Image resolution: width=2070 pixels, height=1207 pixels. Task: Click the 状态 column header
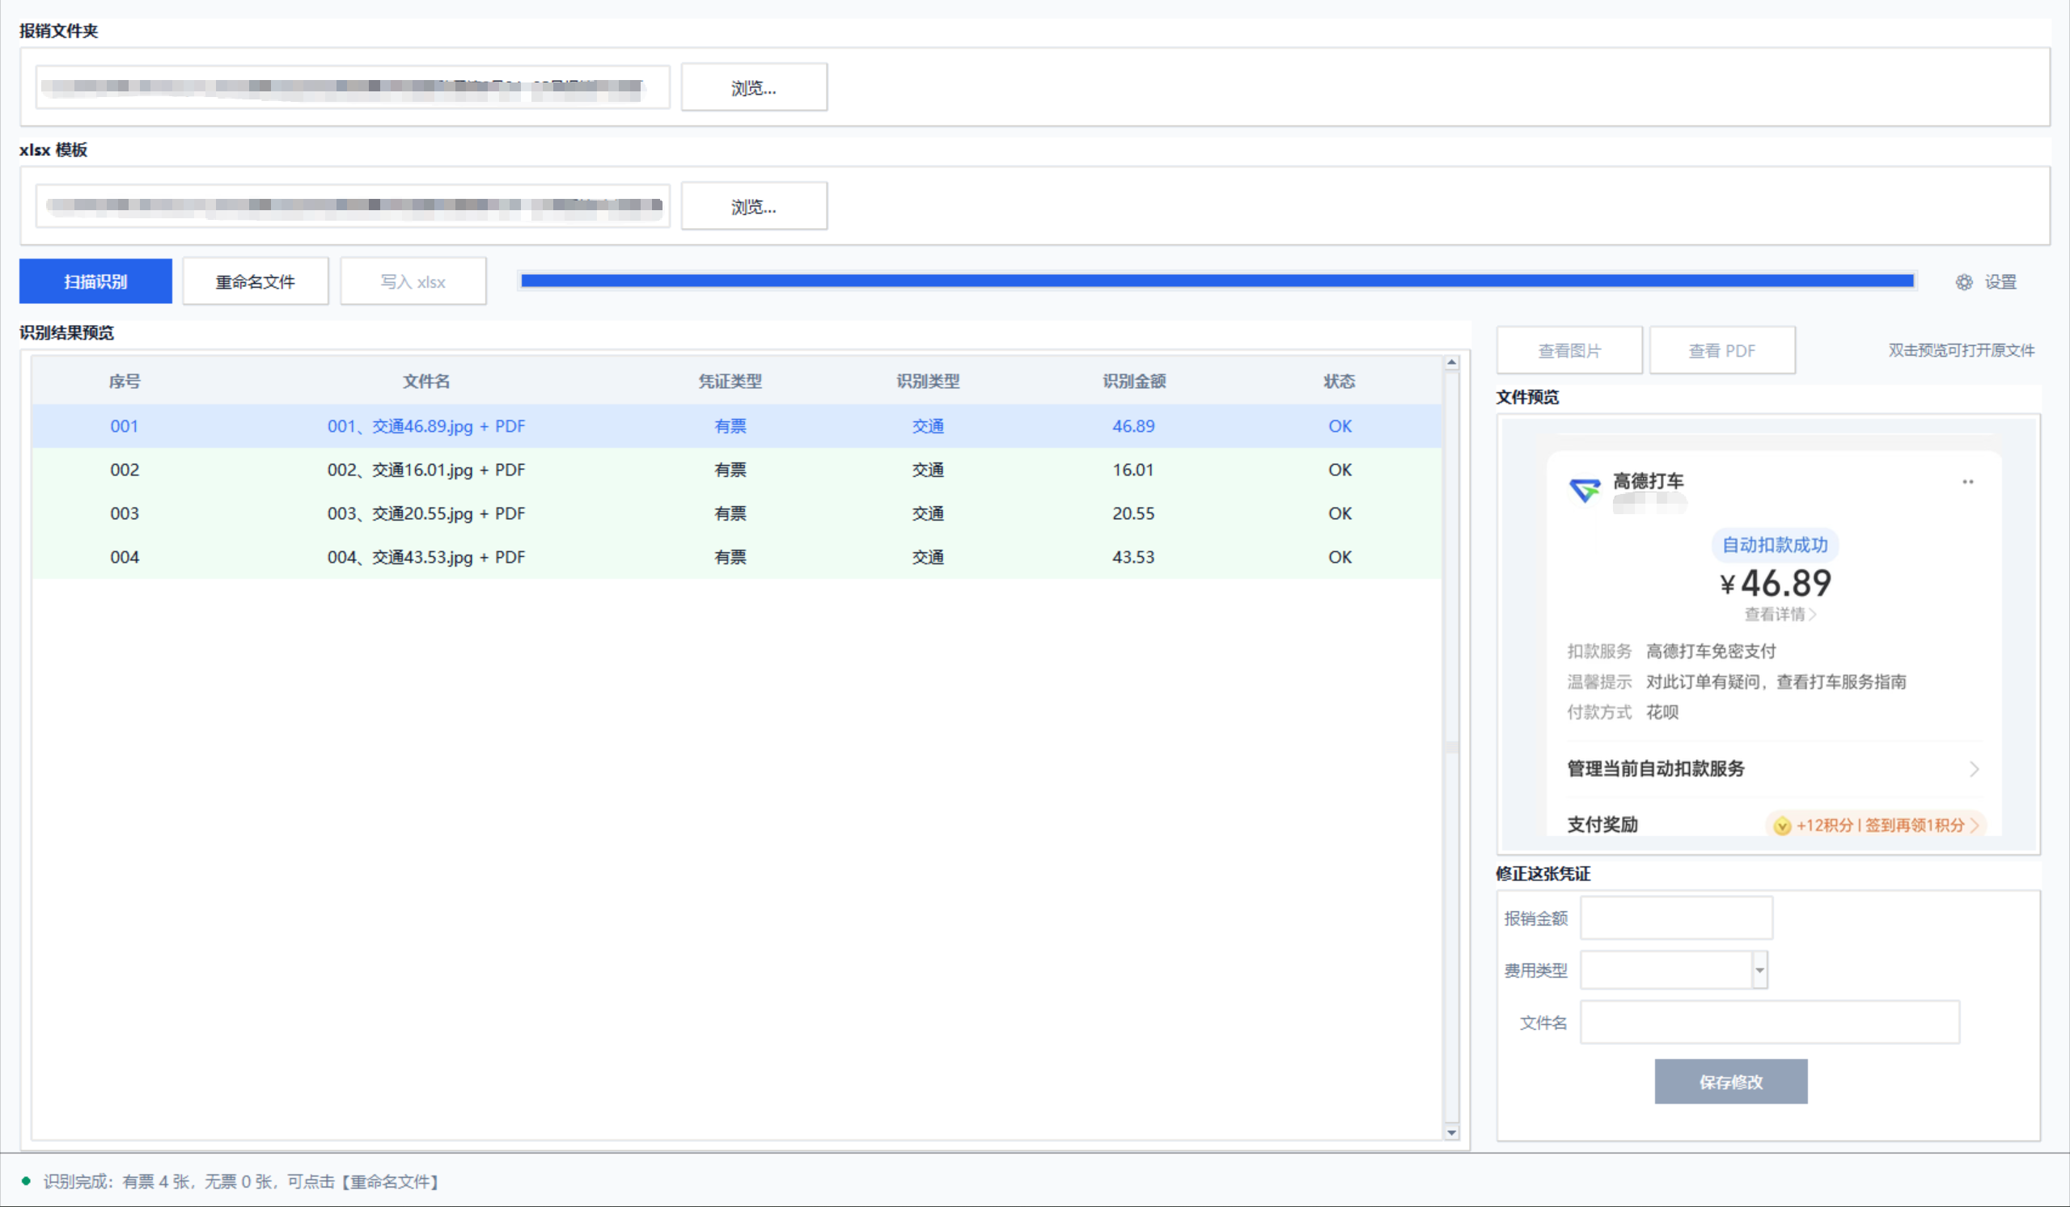1340,382
